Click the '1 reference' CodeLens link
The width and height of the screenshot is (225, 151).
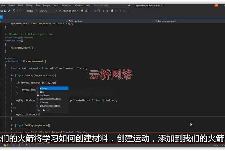(x=10, y=58)
